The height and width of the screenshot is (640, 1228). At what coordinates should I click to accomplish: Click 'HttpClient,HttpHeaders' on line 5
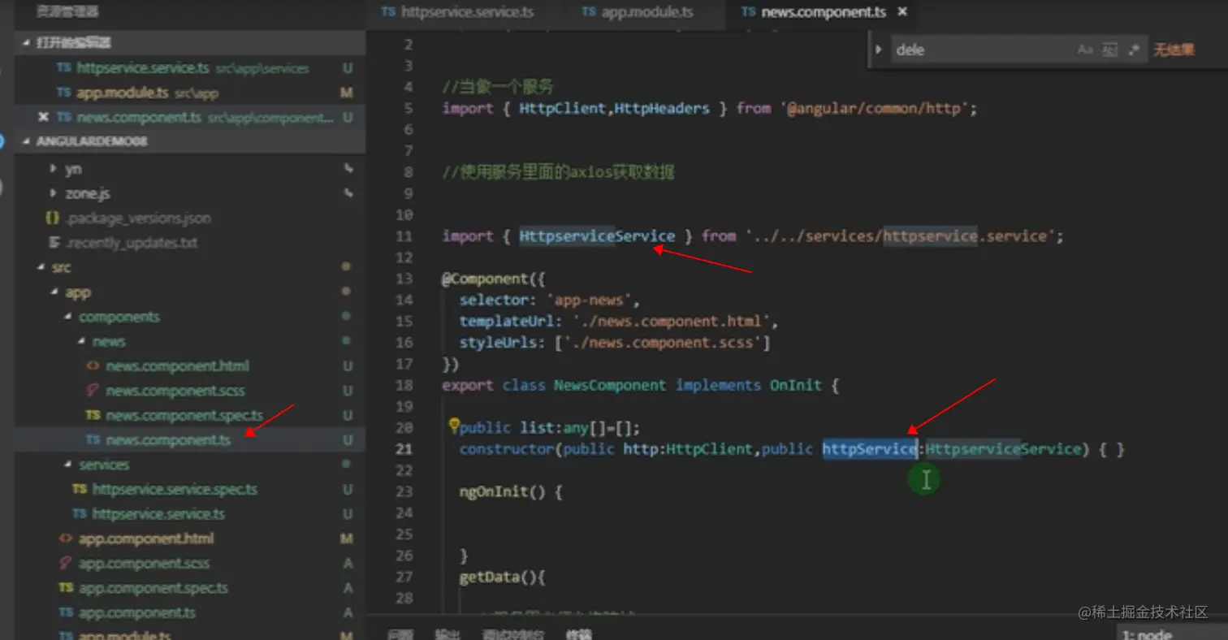point(614,108)
